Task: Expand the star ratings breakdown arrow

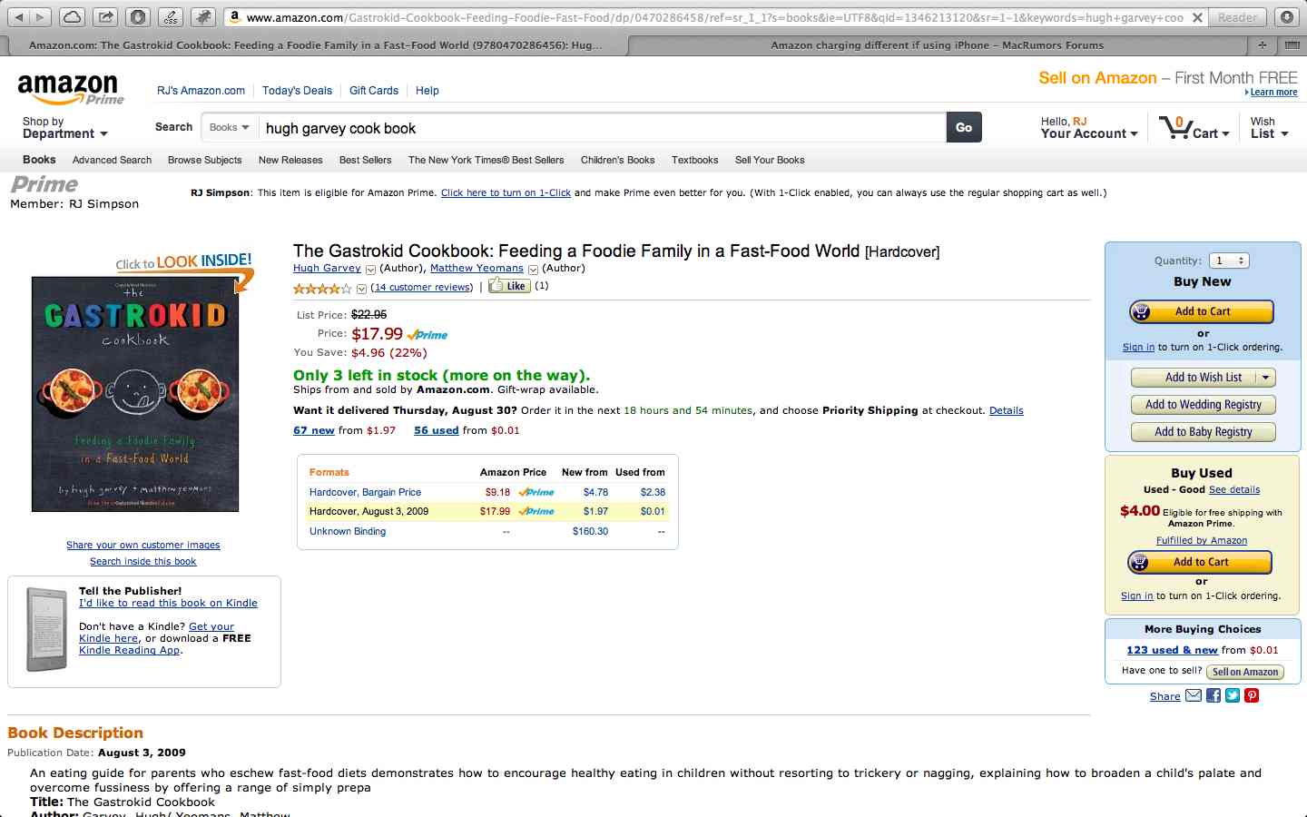Action: click(x=361, y=289)
